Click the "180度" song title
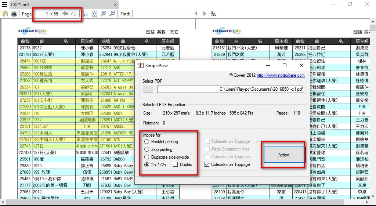Viewport: 376px width, 206px height. [39, 159]
